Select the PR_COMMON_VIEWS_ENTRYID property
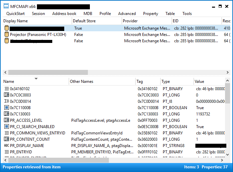This screenshot has width=233, height=172. [x=38, y=133]
